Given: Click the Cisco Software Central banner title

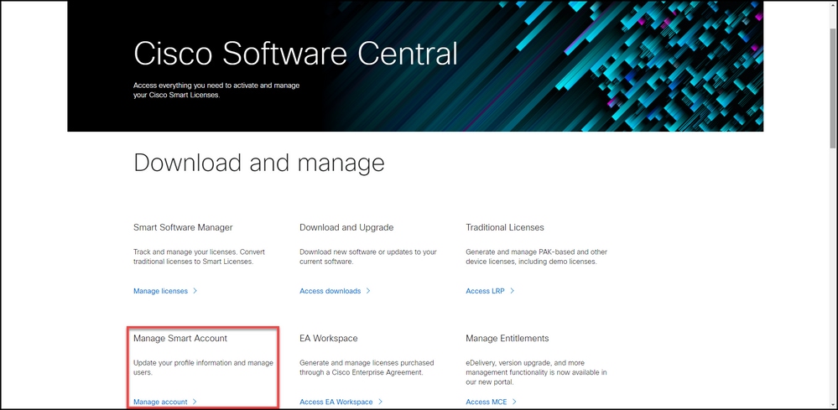Looking at the screenshot, I should [295, 54].
